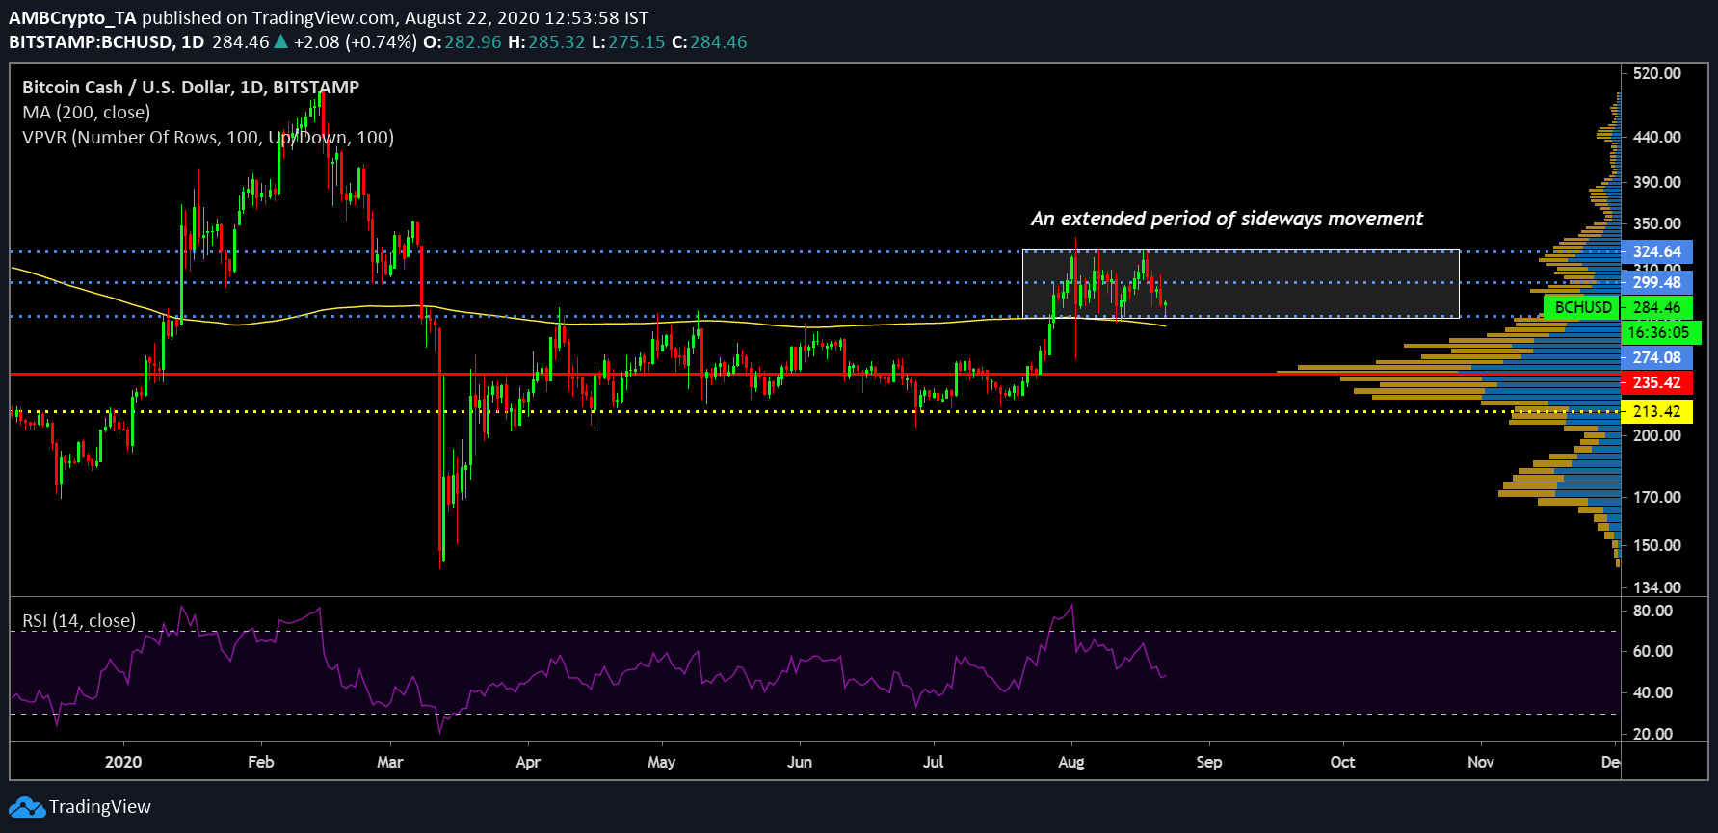Click the 299.48 price label
This screenshot has width=1718, height=833.
[1656, 283]
